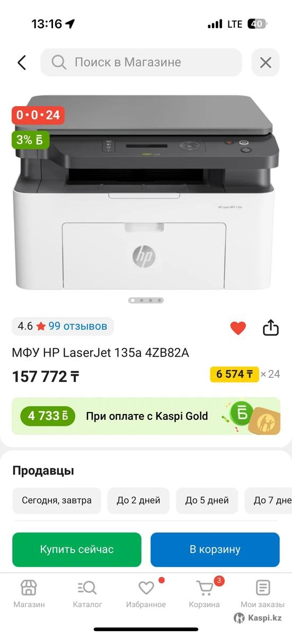Select the Сегодня, завтра delivery filter
Viewport: 292px width, 637px height.
pos(57,501)
